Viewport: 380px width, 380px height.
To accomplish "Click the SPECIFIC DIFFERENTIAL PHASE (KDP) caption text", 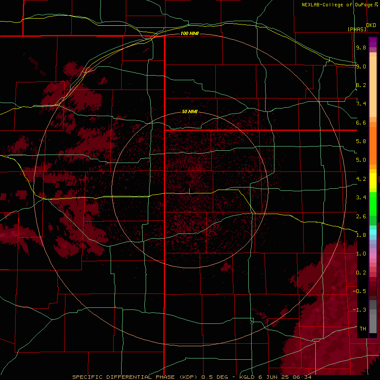I will (x=136, y=377).
